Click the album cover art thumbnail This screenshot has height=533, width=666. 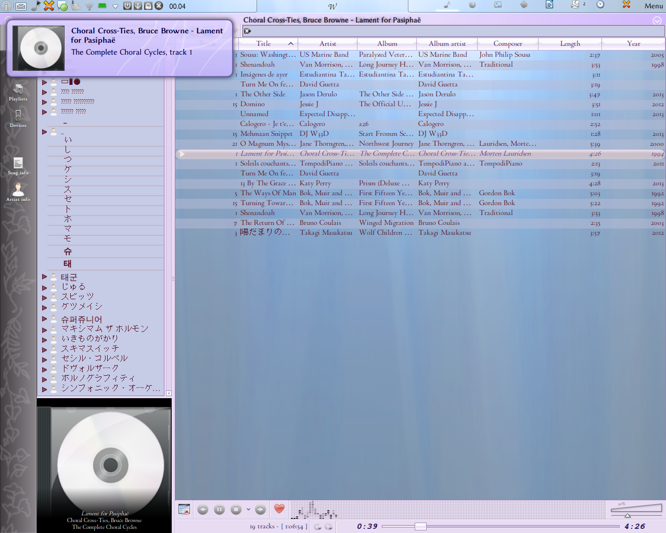tap(104, 465)
